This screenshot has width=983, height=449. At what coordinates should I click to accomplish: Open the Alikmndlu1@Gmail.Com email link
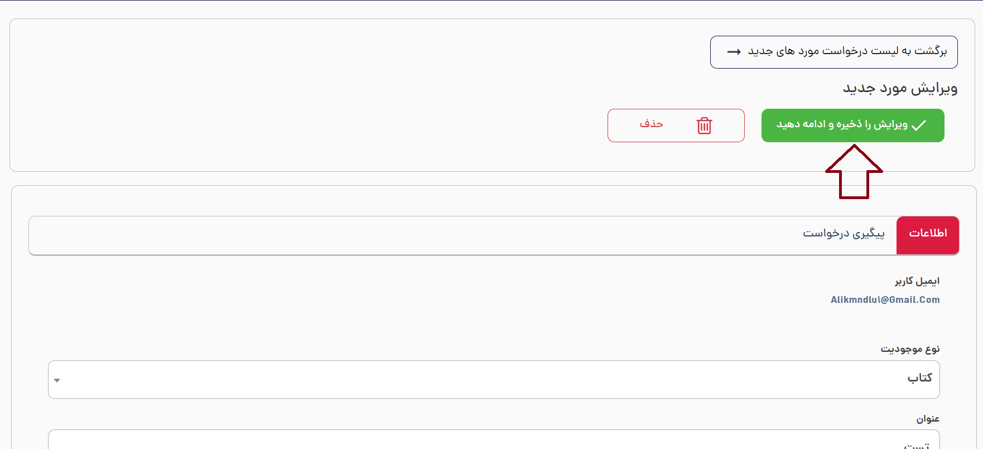click(885, 300)
